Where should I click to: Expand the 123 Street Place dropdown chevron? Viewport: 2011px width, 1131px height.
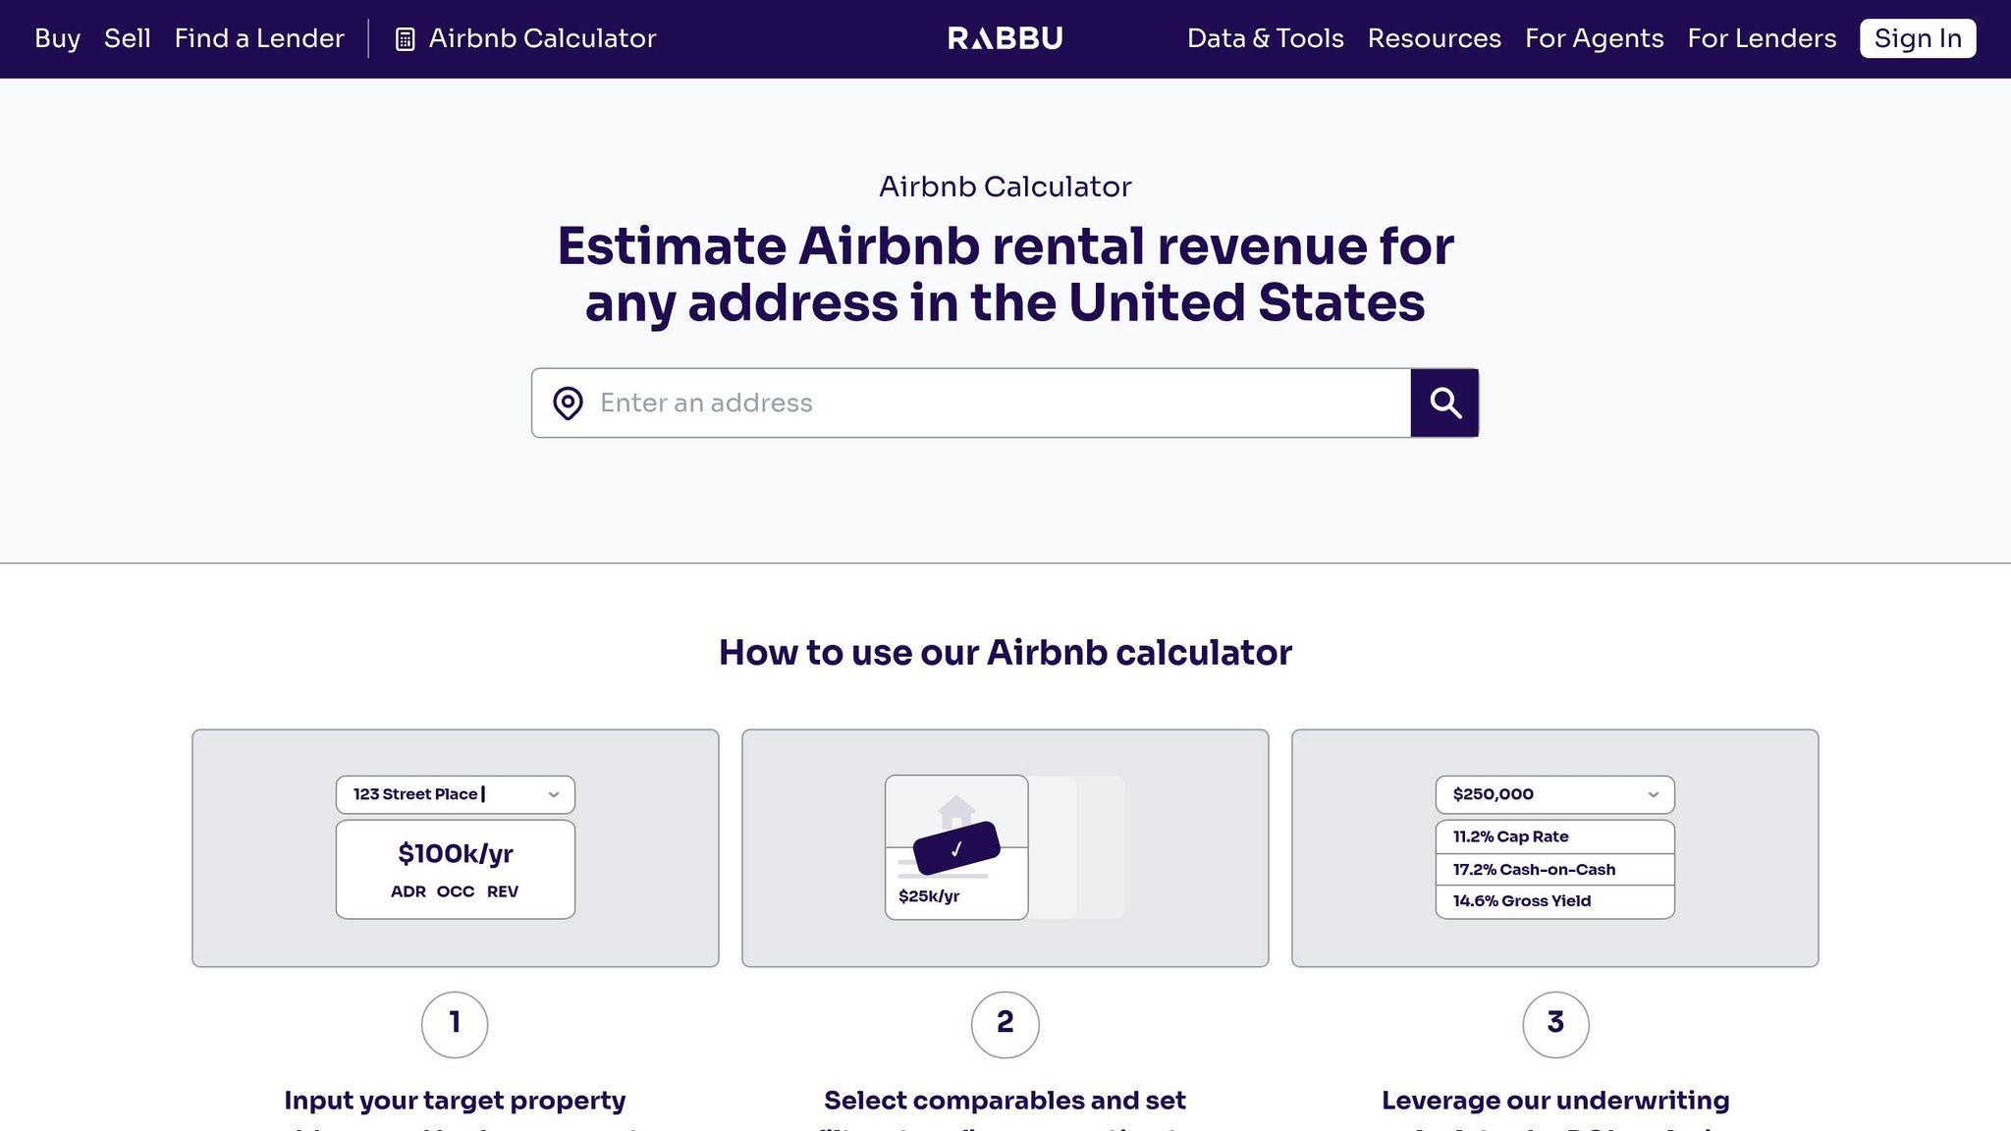[x=554, y=794]
